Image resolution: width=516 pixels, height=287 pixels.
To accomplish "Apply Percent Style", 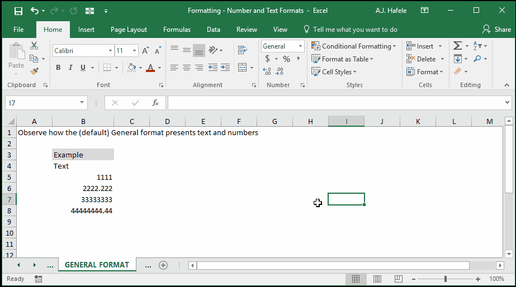I will coord(287,59).
